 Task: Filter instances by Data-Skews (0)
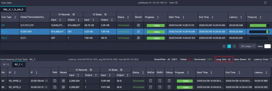(x=242, y=59)
